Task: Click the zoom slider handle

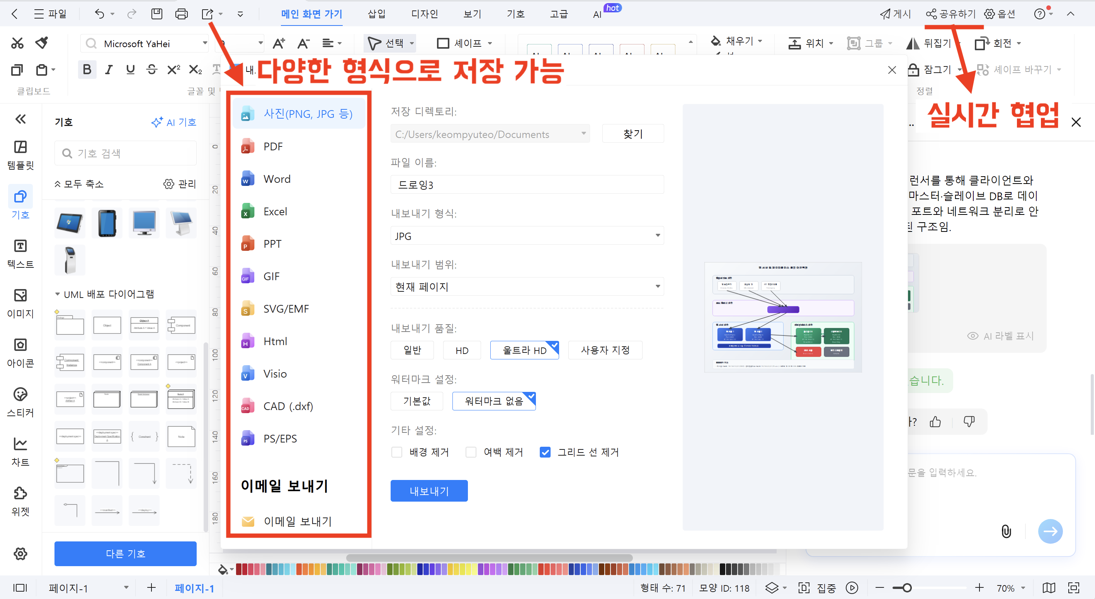Action: [x=907, y=588]
